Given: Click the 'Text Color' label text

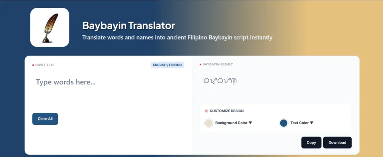Looking at the screenshot, I should tap(300, 123).
